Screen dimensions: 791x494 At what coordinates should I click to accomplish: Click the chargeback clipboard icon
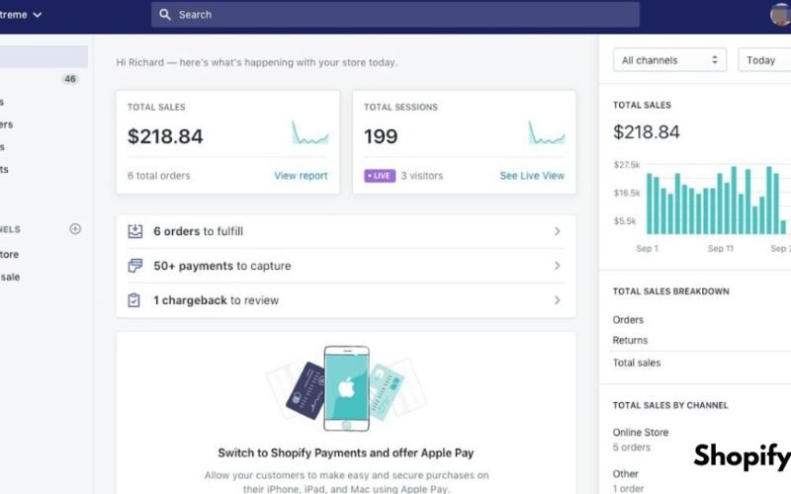(133, 300)
